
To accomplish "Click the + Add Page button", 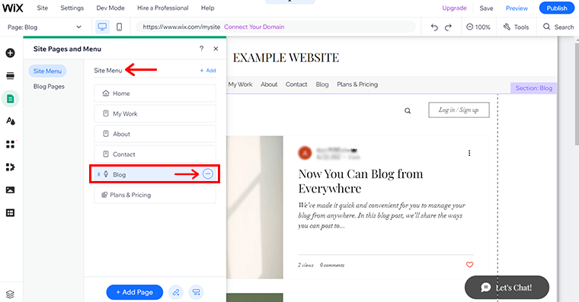I will point(134,292).
